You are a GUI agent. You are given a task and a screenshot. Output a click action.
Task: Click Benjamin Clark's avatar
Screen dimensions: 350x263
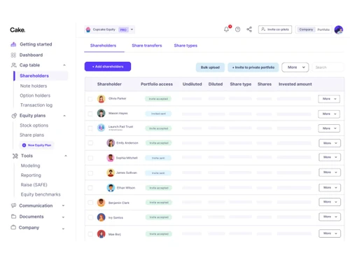pyautogui.click(x=101, y=203)
